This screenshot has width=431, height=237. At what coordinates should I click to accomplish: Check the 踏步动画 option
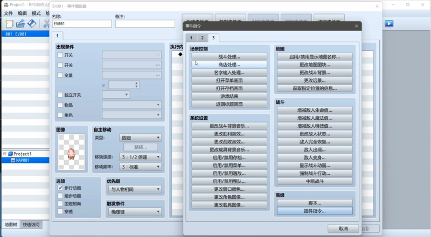tap(60, 196)
